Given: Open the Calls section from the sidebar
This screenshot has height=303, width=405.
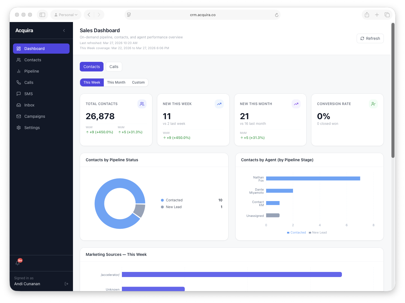Looking at the screenshot, I should point(28,82).
